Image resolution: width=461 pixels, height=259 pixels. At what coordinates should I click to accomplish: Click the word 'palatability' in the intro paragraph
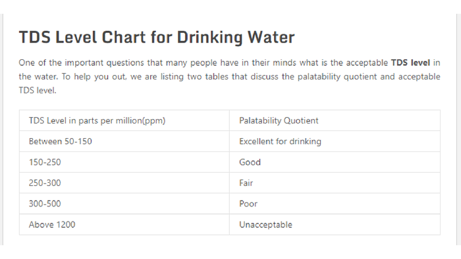click(319, 77)
